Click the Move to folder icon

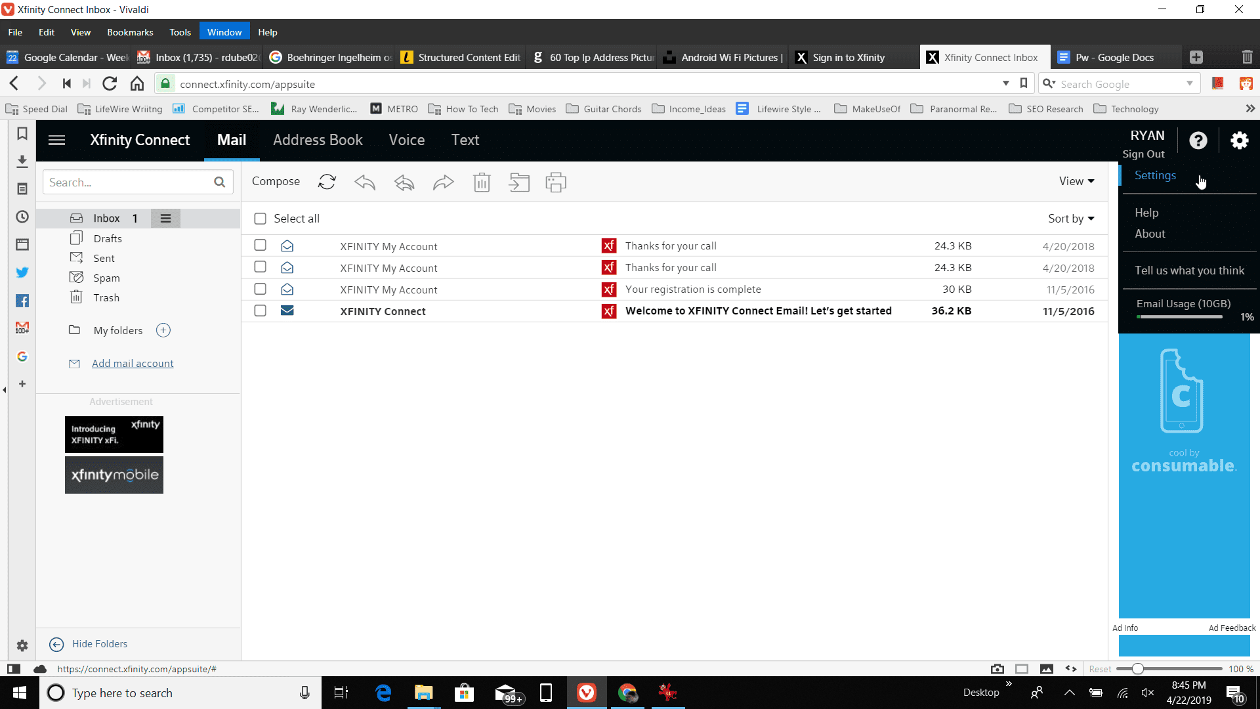tap(519, 182)
